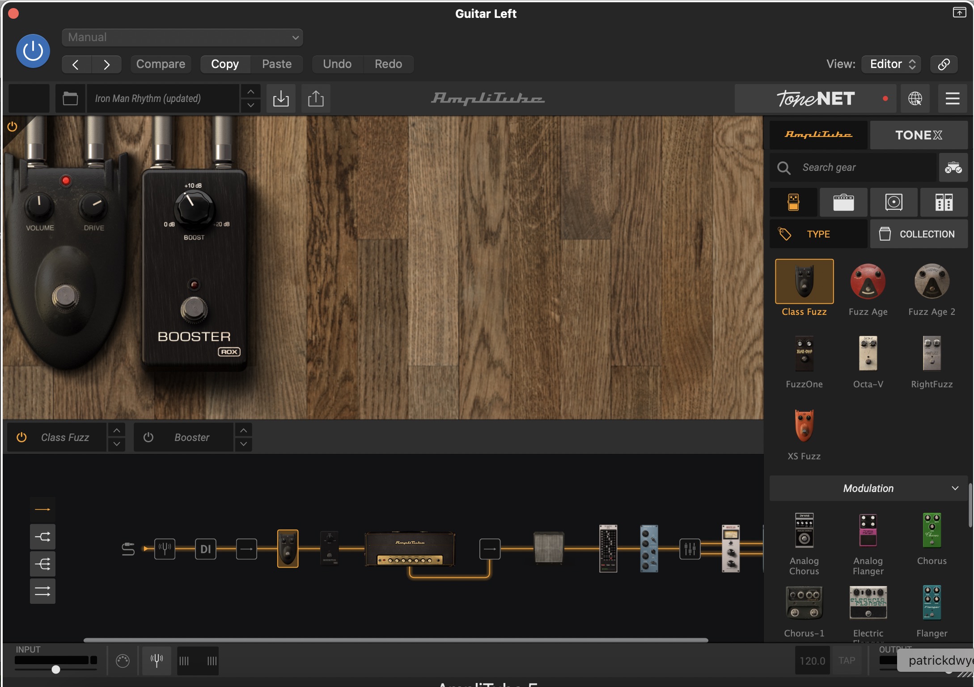Viewport: 974px width, 687px height.
Task: Toggle the blue plugin bypass power button
Action: [33, 51]
